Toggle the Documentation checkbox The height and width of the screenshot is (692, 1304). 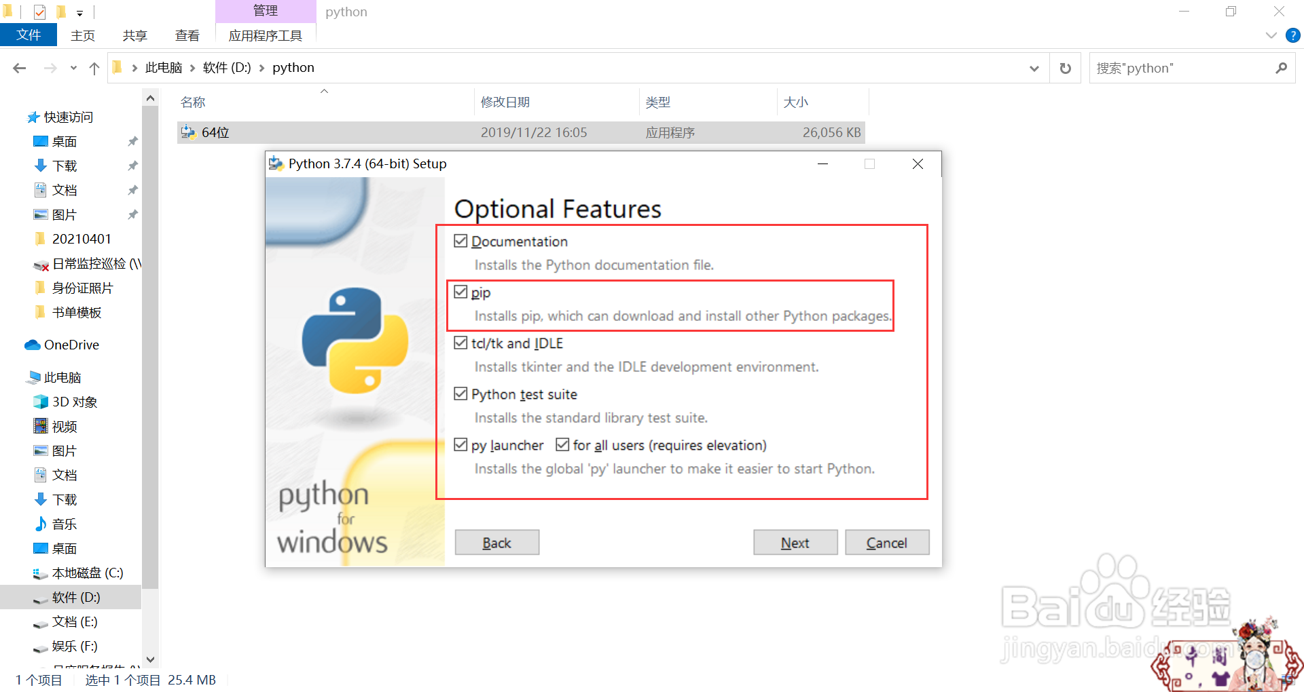coord(460,241)
